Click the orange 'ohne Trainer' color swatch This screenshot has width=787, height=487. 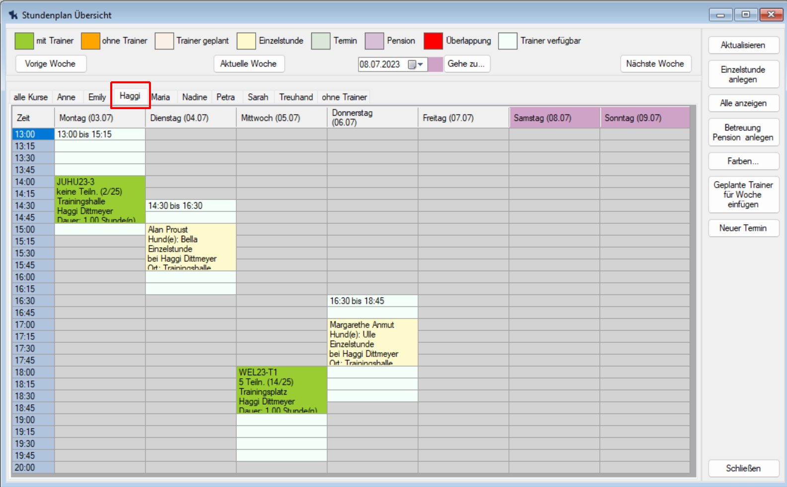[x=90, y=41]
